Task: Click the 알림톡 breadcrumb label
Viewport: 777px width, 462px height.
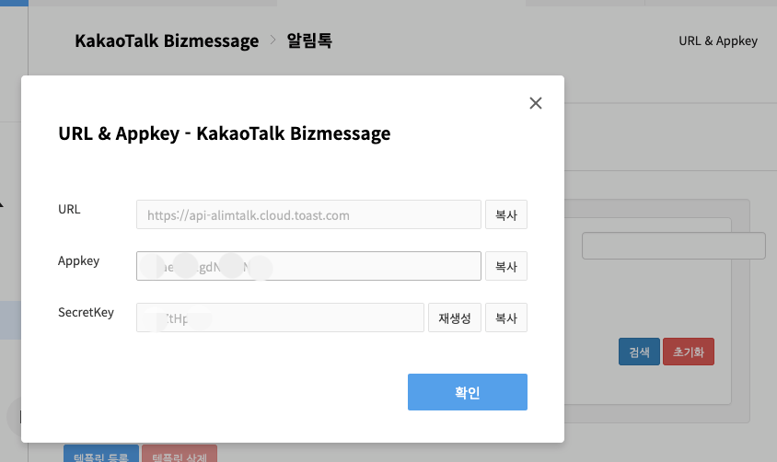Action: (309, 40)
